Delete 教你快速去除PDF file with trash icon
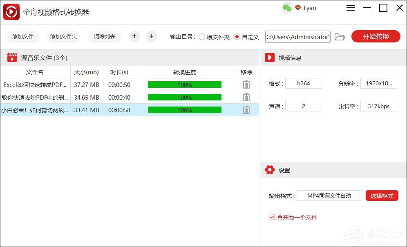Screen dimensions: 407x247 246,97
